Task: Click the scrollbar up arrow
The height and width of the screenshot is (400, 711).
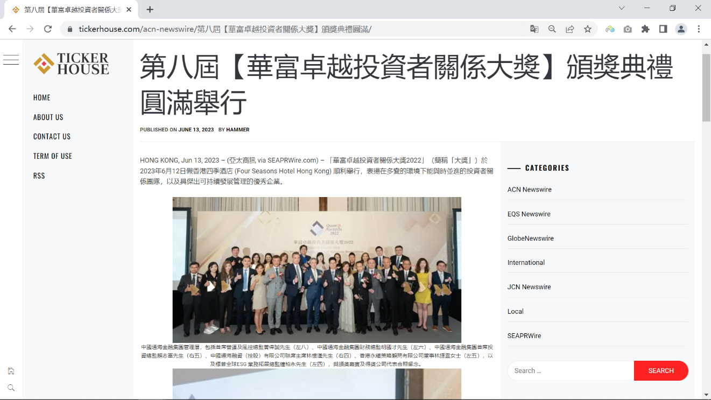Action: (706, 44)
